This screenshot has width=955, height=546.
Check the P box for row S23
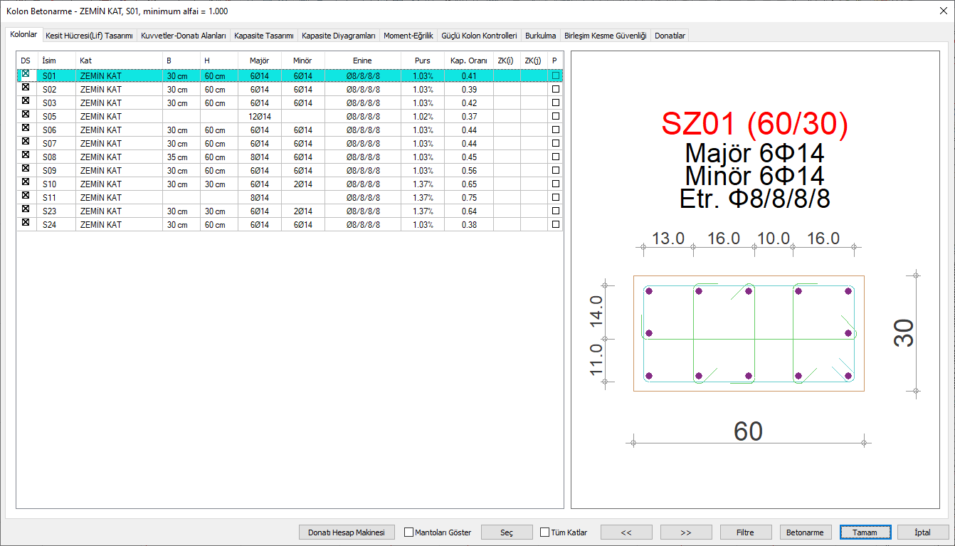pyautogui.click(x=555, y=211)
